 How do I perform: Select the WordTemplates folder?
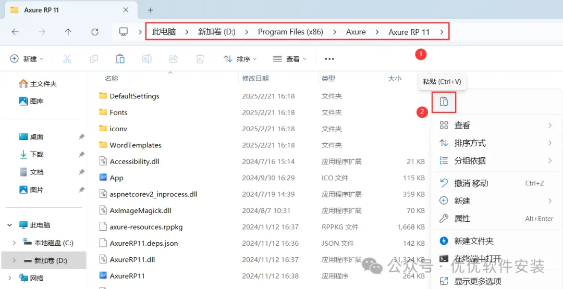point(136,145)
